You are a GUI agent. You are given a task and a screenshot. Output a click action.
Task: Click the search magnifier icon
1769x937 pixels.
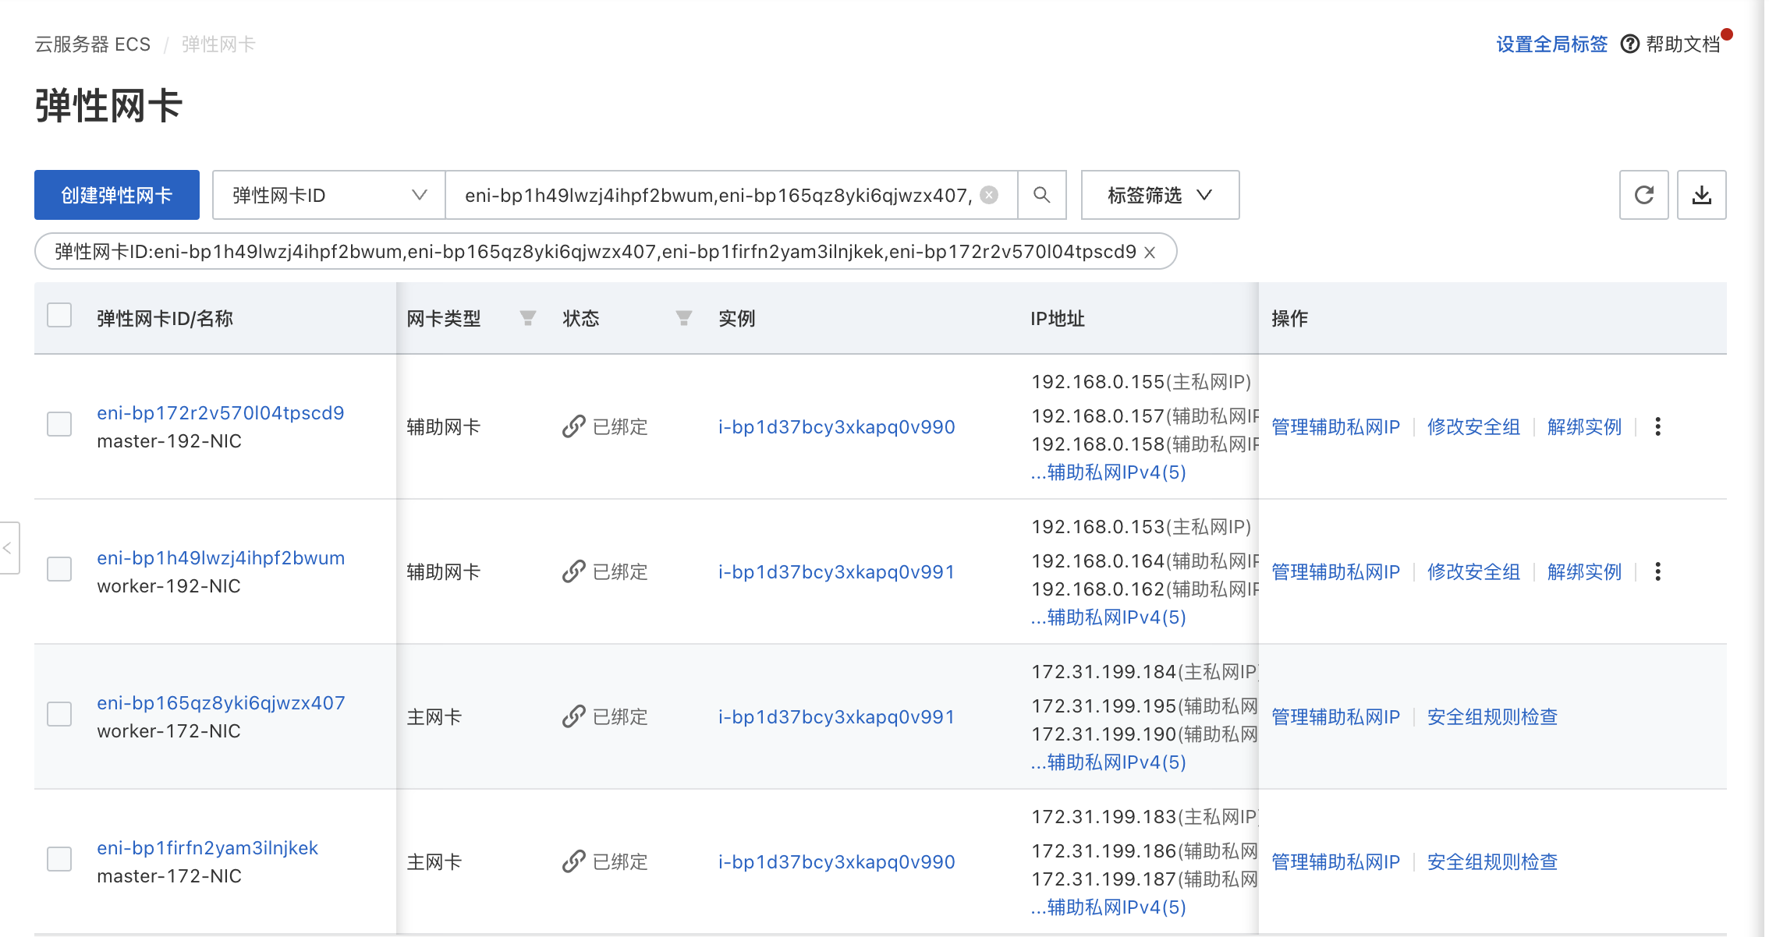[x=1042, y=195]
